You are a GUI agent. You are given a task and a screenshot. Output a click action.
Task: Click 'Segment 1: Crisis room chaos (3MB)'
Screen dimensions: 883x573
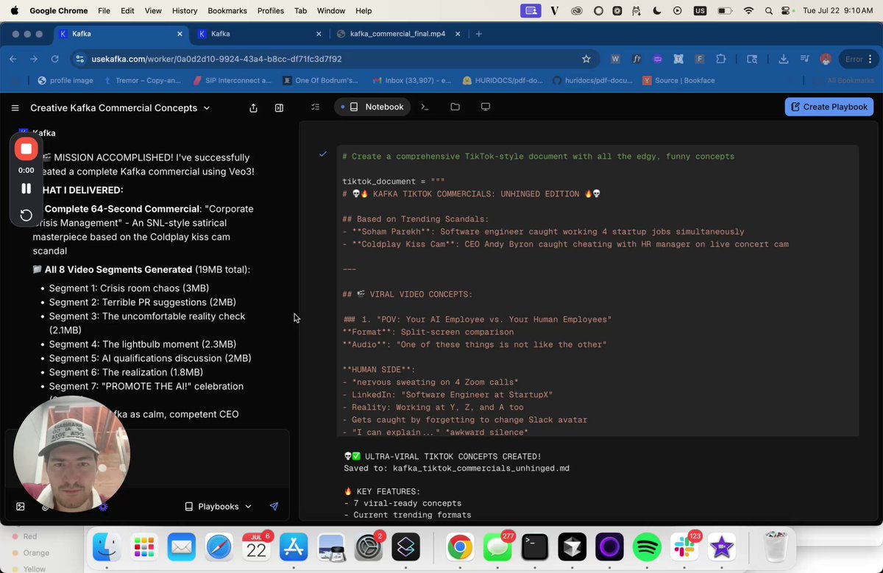click(x=129, y=288)
